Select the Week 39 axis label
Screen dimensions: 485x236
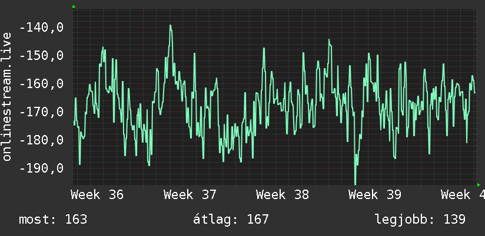[x=375, y=195]
